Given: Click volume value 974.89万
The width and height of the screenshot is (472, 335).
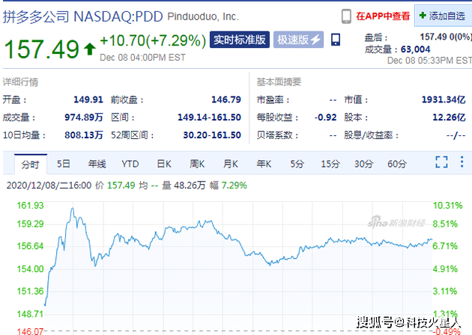Looking at the screenshot, I should [x=84, y=117].
